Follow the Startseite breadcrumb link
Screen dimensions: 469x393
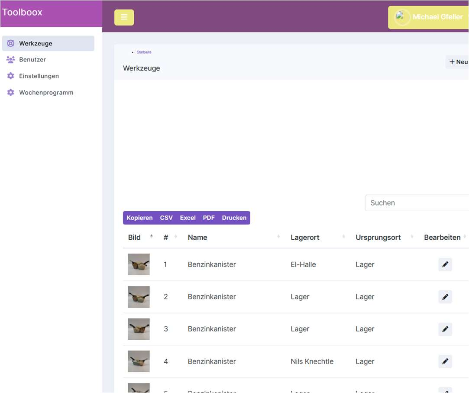pyautogui.click(x=144, y=52)
